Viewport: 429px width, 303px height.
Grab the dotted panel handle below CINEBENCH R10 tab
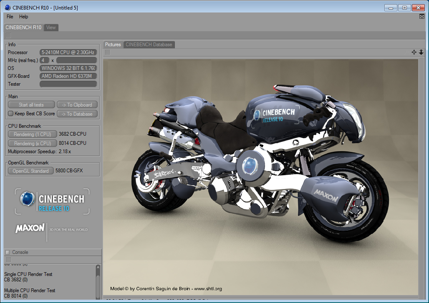point(8,35)
